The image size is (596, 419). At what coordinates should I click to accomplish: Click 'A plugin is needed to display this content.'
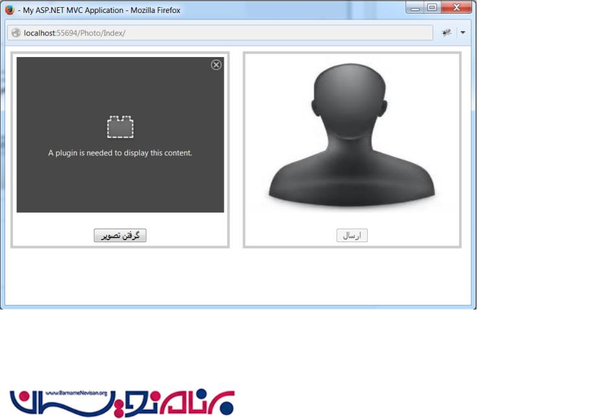coord(120,153)
